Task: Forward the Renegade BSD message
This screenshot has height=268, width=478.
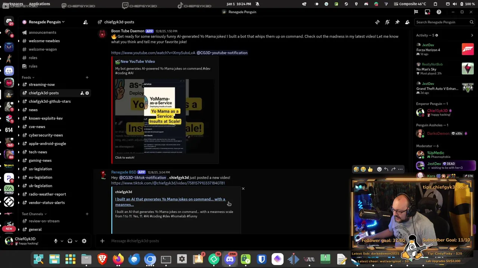Action: [x=393, y=169]
